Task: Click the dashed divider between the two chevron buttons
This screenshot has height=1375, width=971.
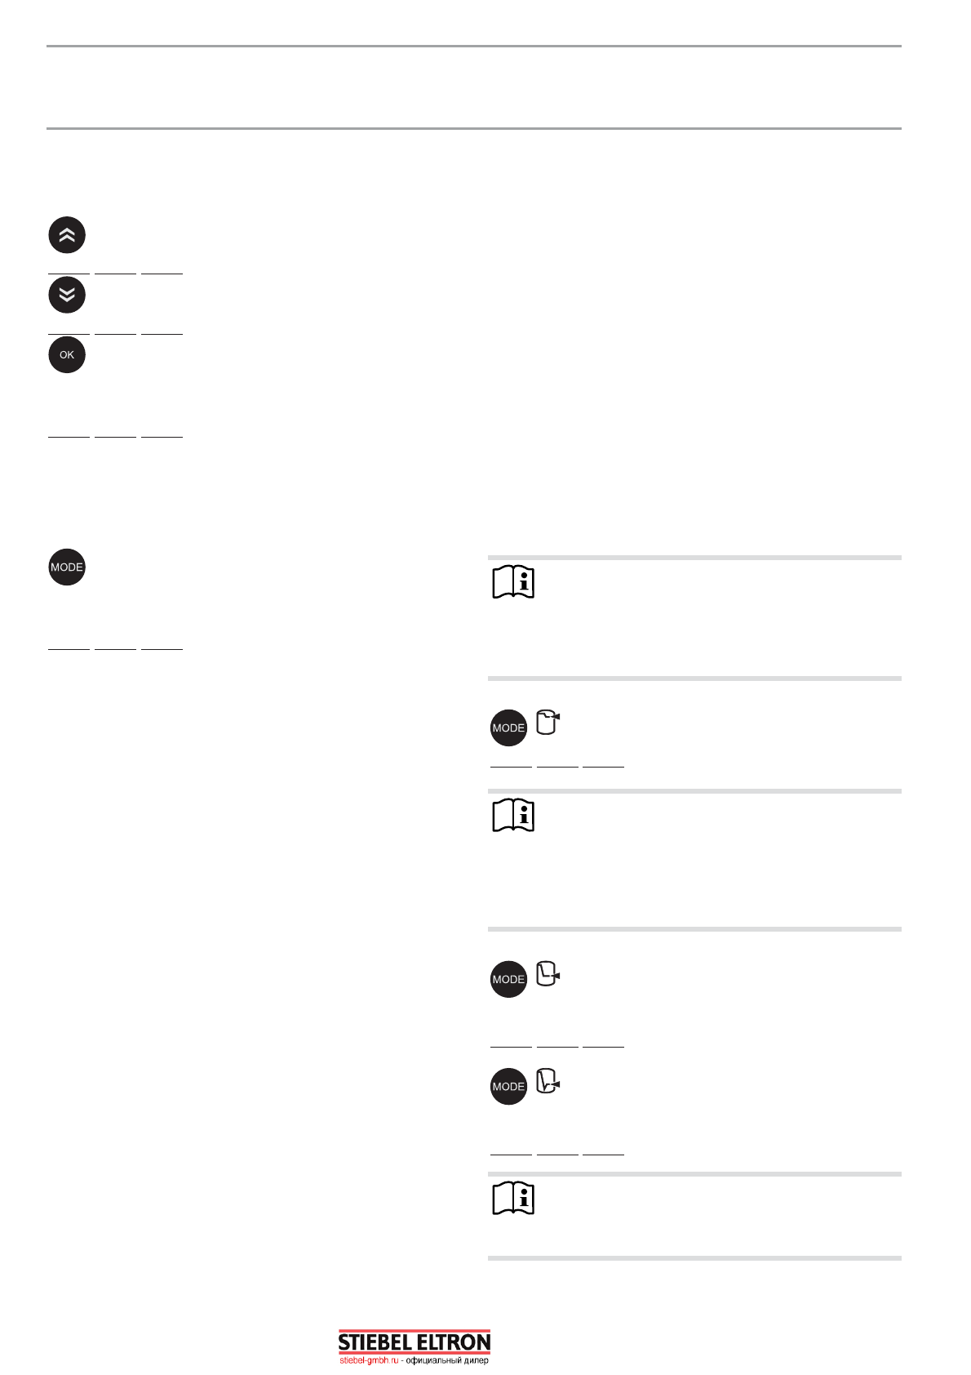Action: 115,273
